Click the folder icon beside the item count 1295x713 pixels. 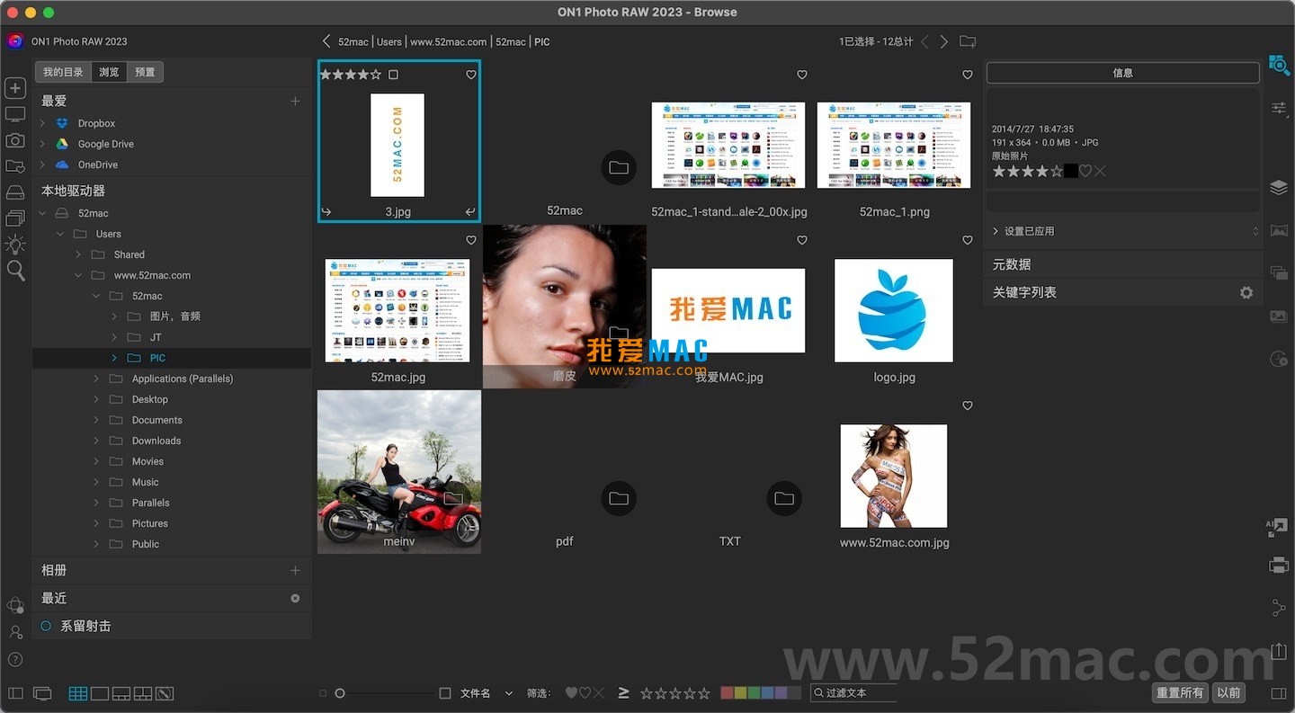click(968, 41)
